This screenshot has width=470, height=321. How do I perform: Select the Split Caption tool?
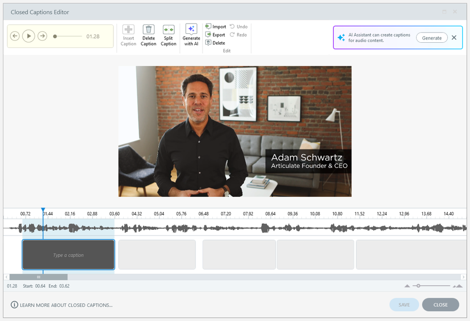coord(168,30)
